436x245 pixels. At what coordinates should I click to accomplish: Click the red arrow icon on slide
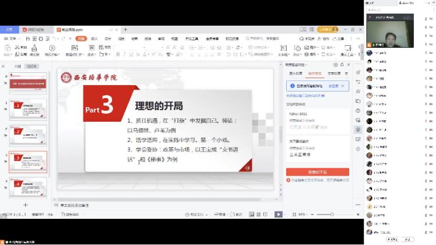[x=247, y=168]
